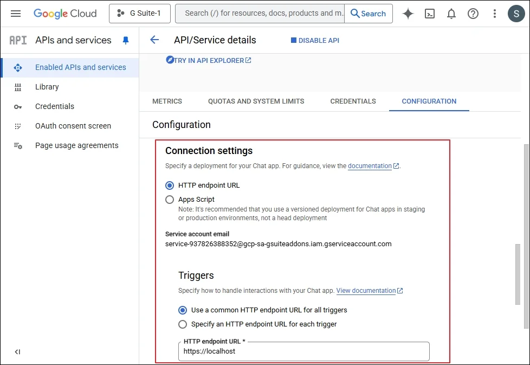The height and width of the screenshot is (365, 530).
Task: Click the Google Cloud logo
Action: (65, 14)
